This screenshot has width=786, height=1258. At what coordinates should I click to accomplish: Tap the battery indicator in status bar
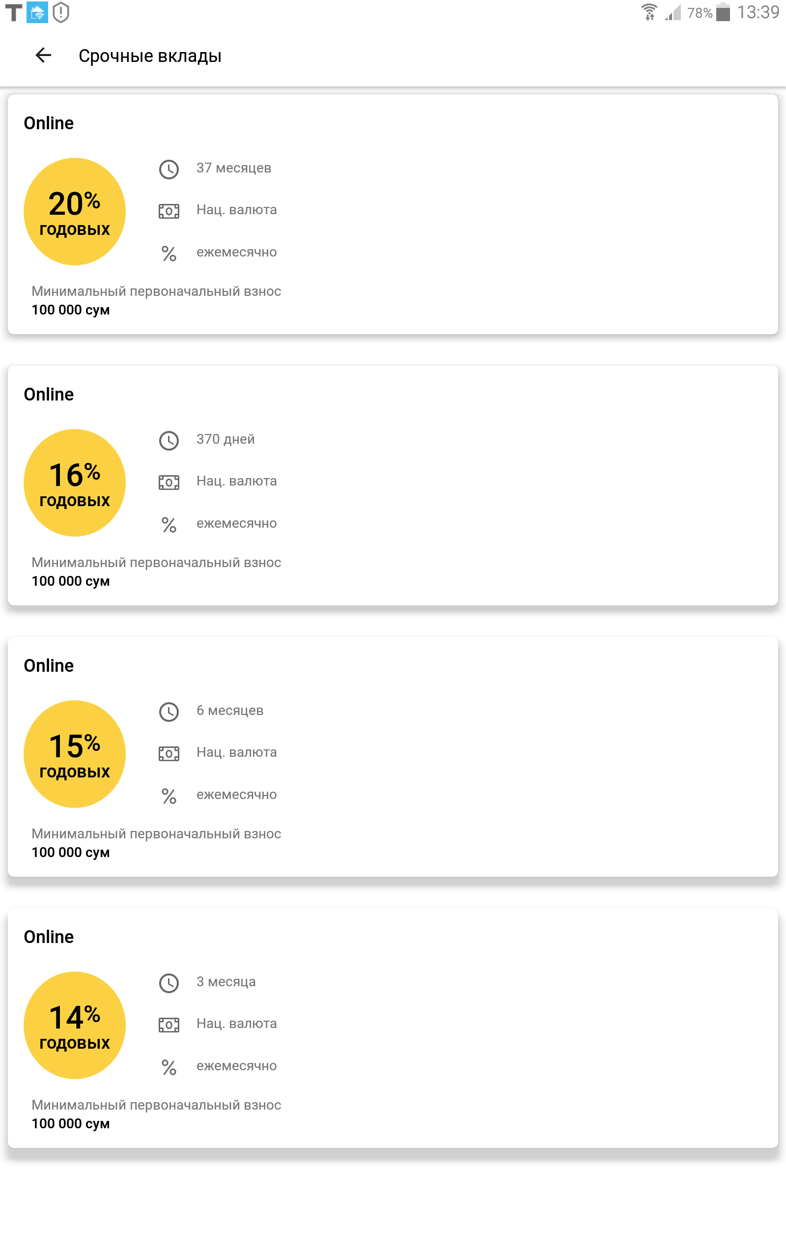point(723,12)
